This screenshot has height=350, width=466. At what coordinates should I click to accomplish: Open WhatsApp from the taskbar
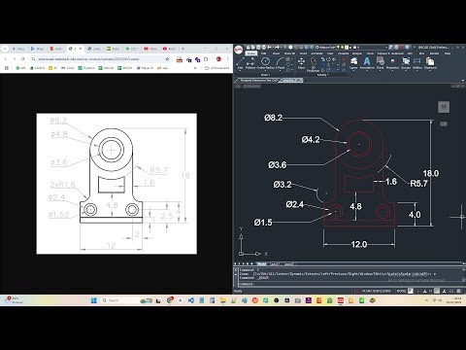click(x=330, y=300)
